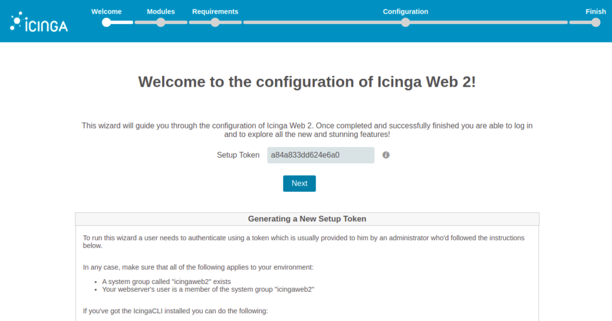612x321 pixels.
Task: Click the Next button
Action: point(299,184)
